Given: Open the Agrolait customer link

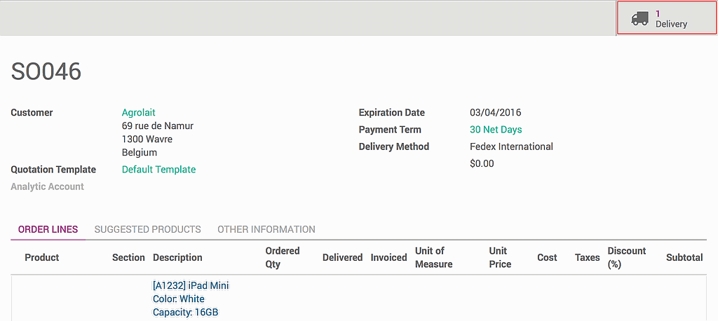Looking at the screenshot, I should point(139,112).
